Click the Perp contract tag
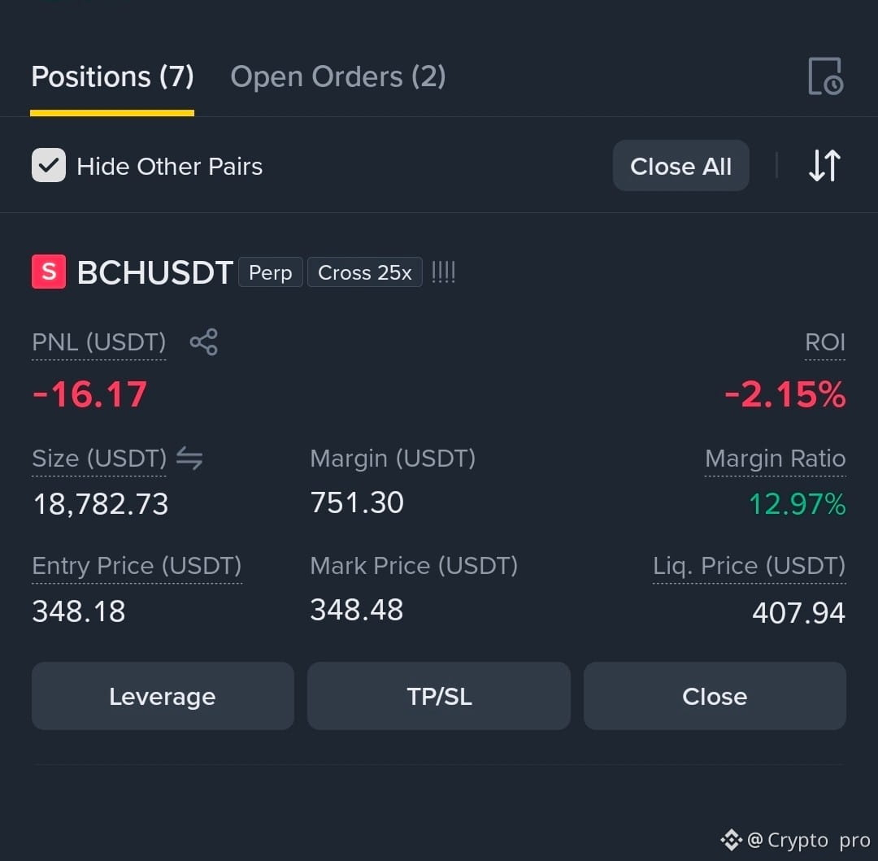The width and height of the screenshot is (878, 861). point(271,272)
